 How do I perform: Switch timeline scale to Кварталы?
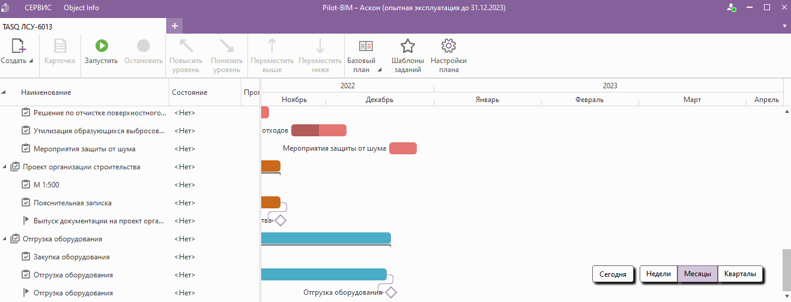[x=740, y=274]
